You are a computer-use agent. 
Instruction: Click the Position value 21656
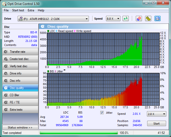137,121
